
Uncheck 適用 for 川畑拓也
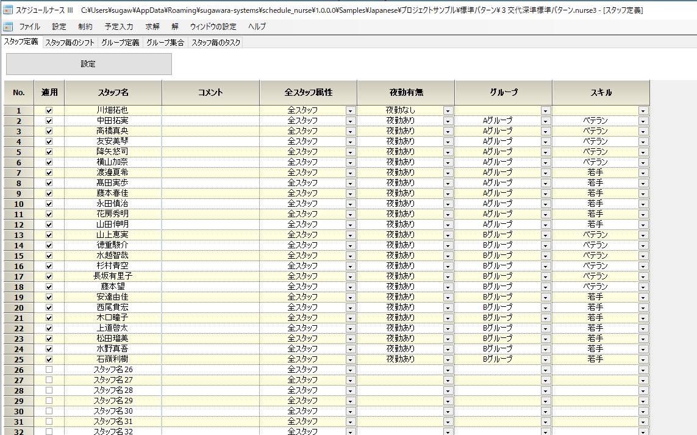click(49, 110)
